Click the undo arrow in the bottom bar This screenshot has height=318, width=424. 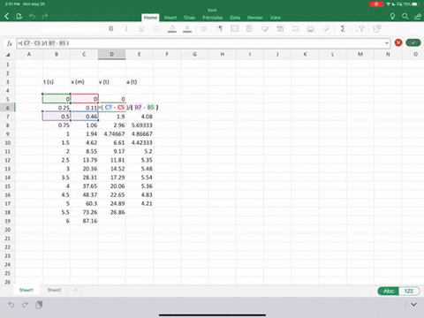point(11,304)
